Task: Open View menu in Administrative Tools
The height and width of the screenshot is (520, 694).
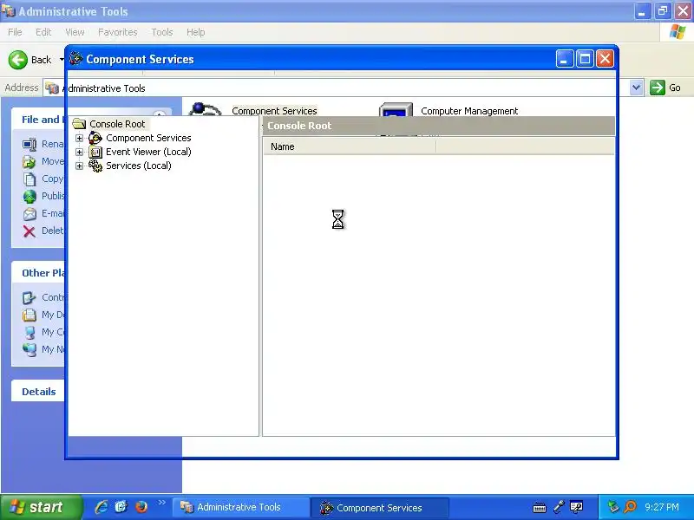Action: click(x=75, y=32)
